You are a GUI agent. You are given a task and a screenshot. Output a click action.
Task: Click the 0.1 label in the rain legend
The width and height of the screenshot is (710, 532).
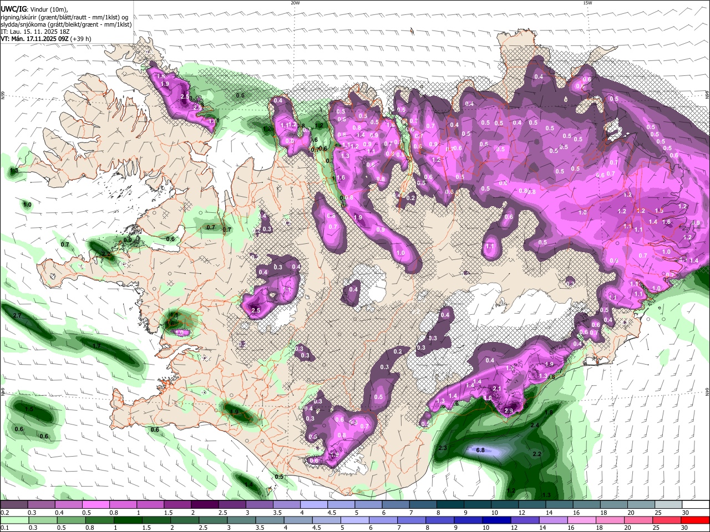click(x=3, y=528)
